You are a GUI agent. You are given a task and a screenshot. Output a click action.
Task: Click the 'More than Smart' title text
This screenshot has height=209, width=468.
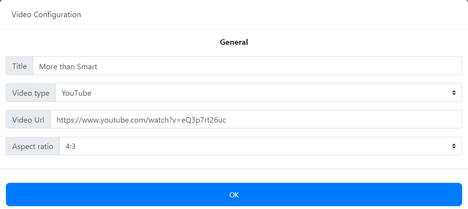68,67
